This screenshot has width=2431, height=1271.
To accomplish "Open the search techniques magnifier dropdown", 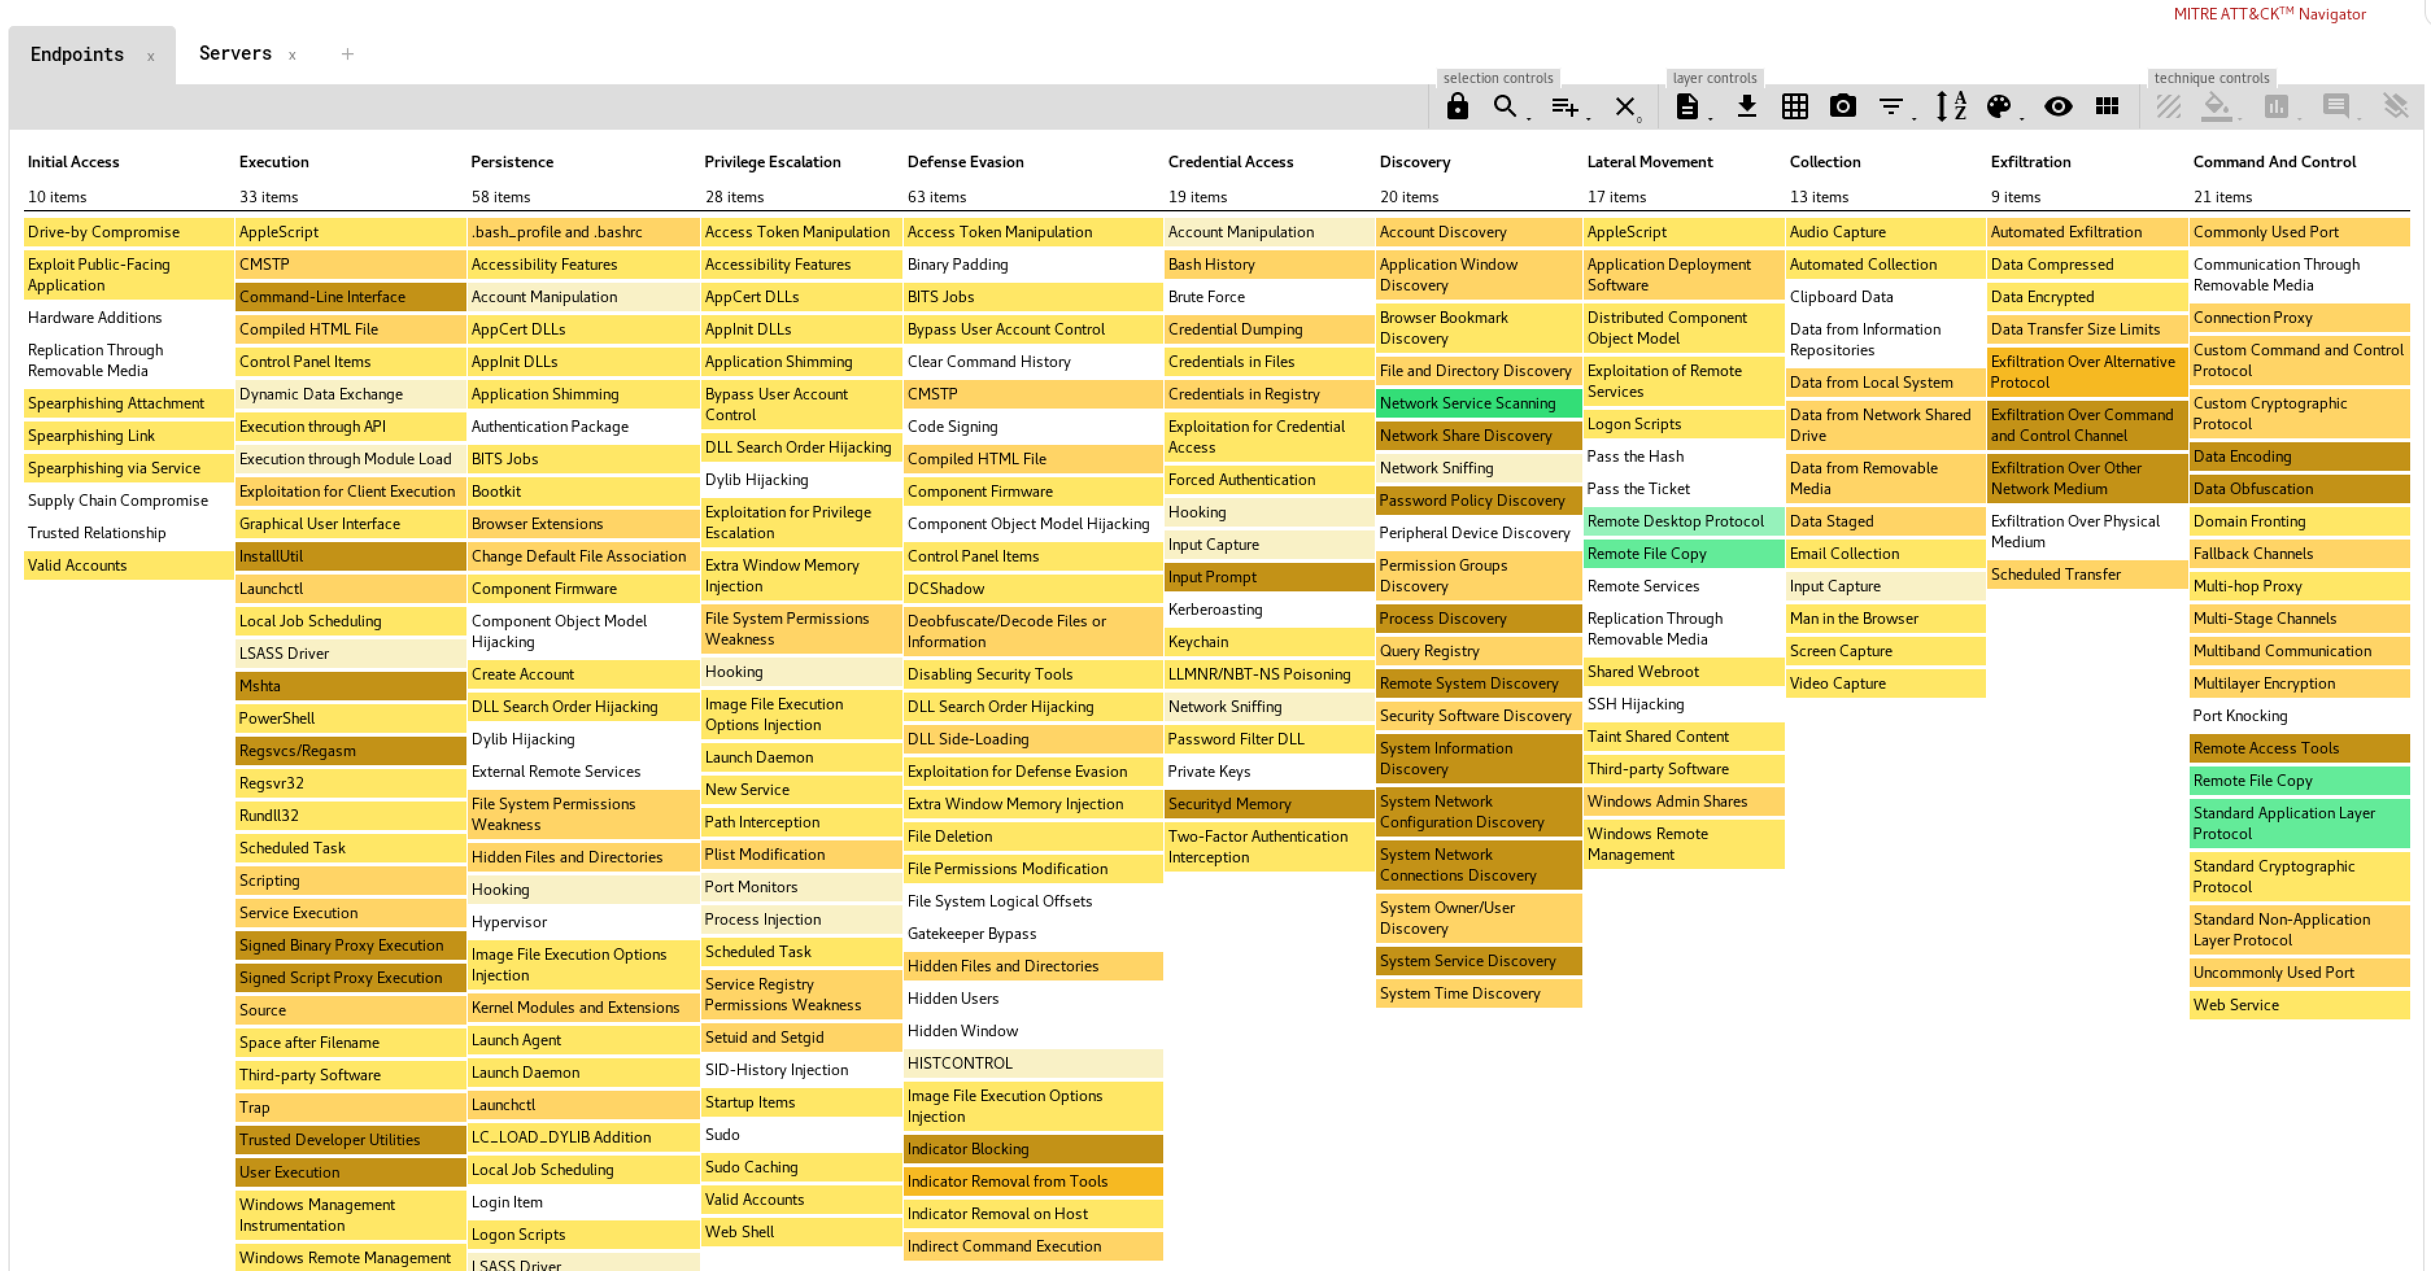I will point(1506,106).
